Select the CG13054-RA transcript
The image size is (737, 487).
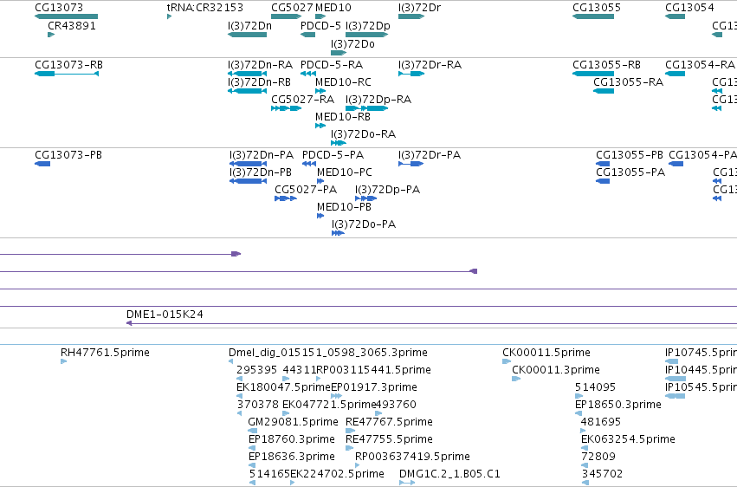coord(675,74)
